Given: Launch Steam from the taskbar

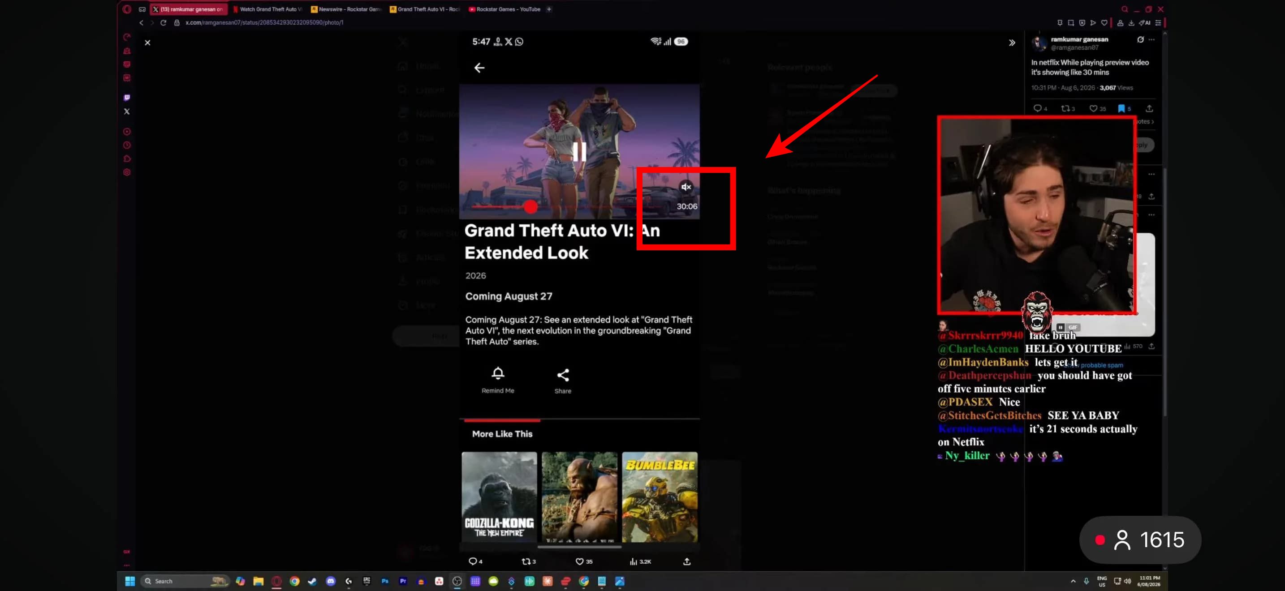Looking at the screenshot, I should [312, 581].
